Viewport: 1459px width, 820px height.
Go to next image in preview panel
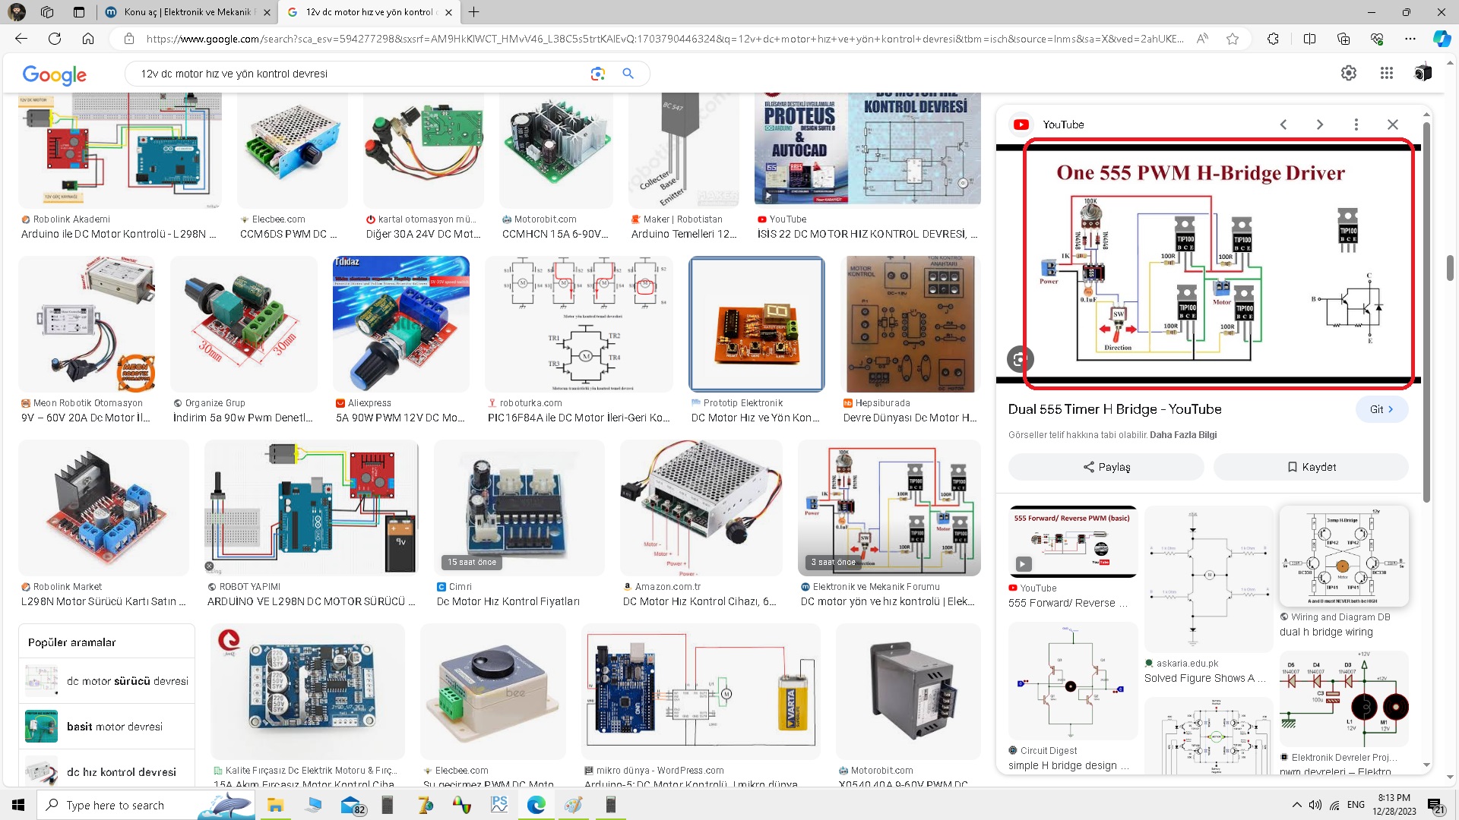point(1319,125)
